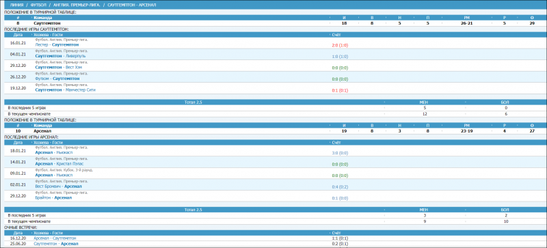Open the Саутгемптон - Ливерпуль match

click(x=60, y=56)
